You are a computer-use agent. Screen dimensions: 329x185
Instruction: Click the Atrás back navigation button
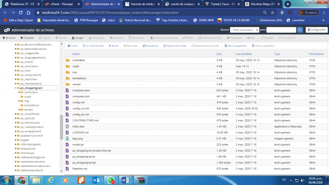tap(114, 46)
